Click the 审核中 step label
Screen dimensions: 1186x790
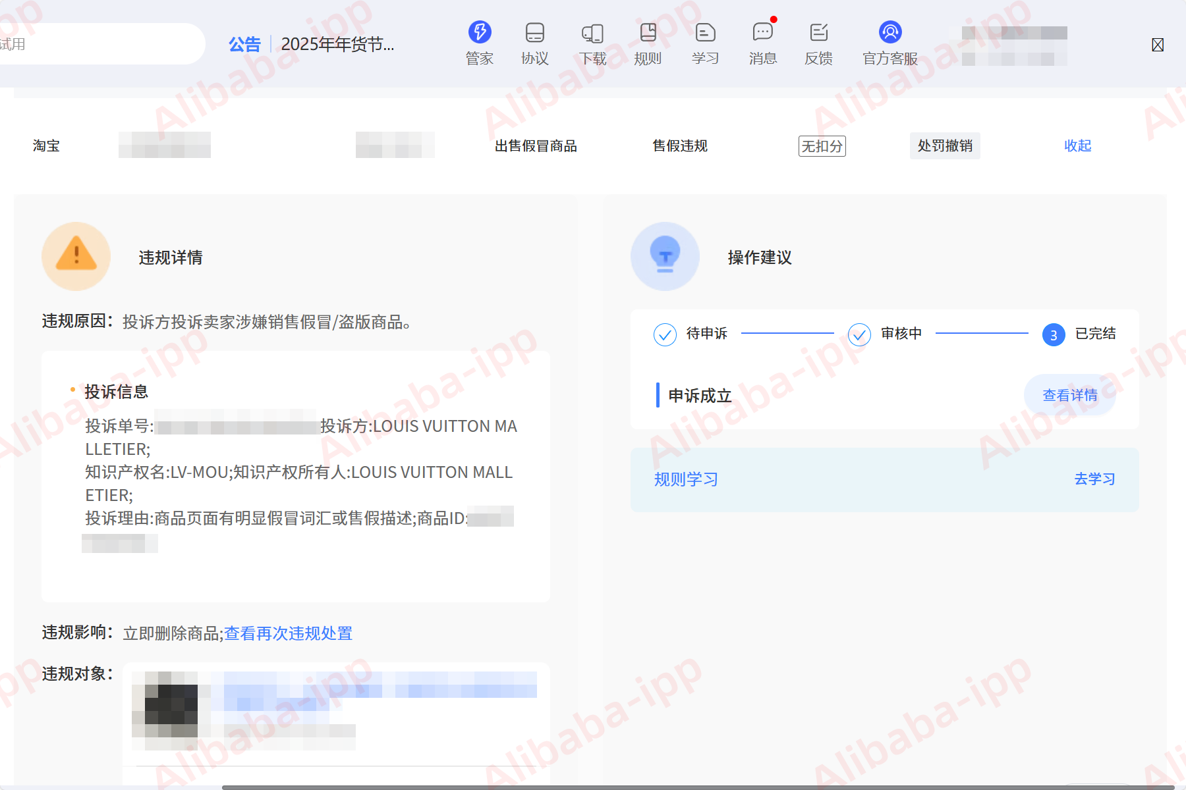(x=901, y=334)
